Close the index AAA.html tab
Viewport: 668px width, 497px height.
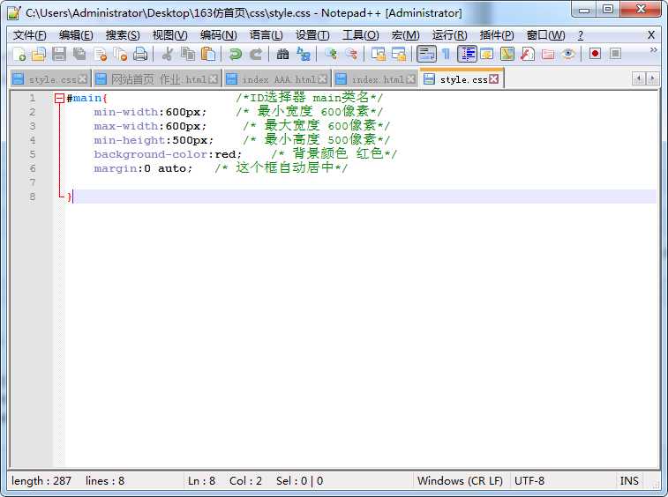coord(323,79)
